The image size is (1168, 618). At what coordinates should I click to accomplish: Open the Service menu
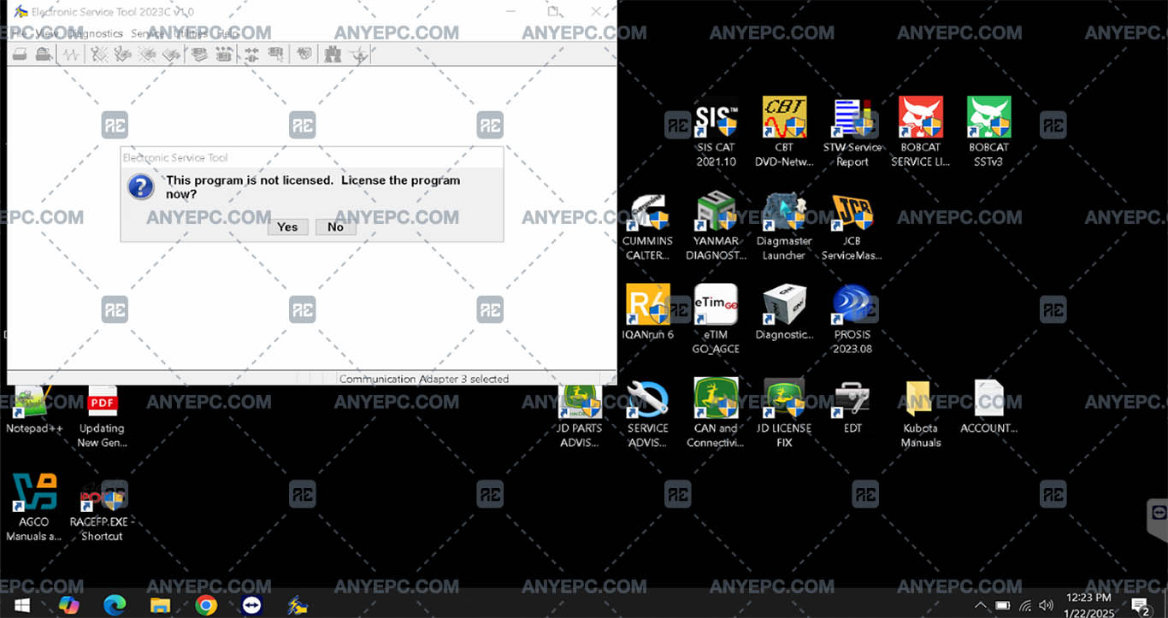coord(148,33)
